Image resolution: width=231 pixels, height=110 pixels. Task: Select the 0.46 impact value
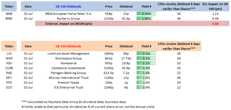(215, 19)
